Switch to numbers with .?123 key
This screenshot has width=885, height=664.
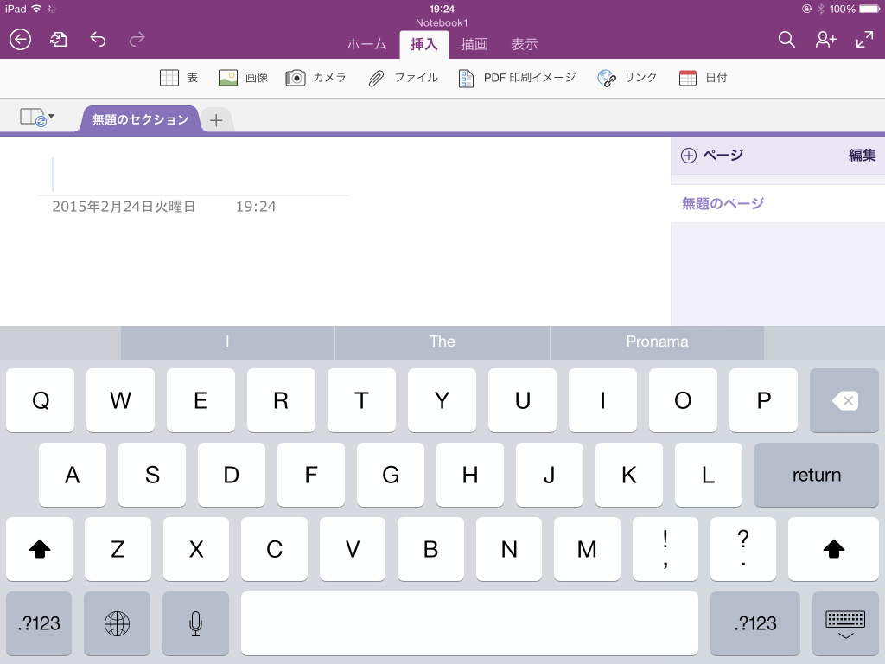(38, 623)
